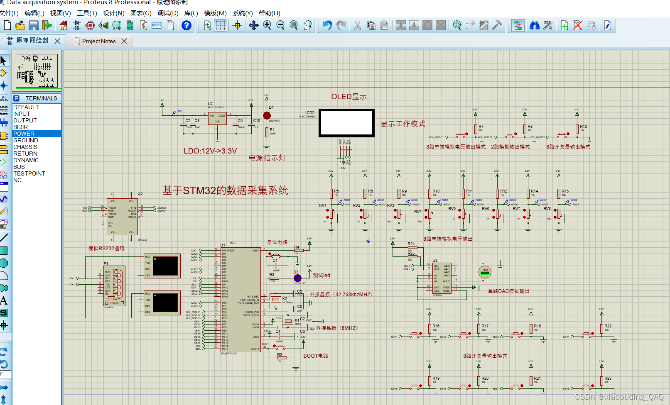670x405 pixels.
Task: Switch to the Project Notes tab
Action: [x=98, y=41]
